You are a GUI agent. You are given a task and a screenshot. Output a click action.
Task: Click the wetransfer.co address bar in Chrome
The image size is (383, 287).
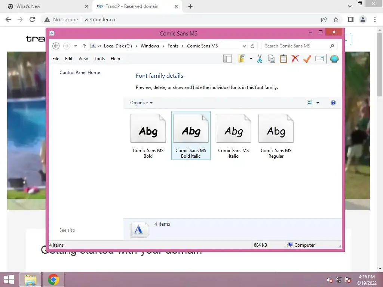99,19
